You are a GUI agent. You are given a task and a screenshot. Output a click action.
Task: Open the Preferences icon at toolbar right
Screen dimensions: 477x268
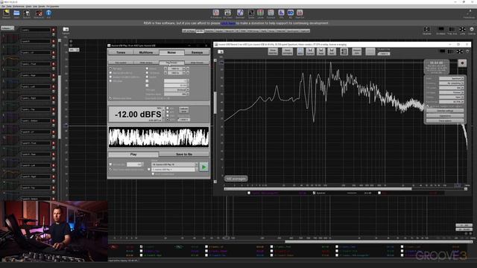pos(469,13)
